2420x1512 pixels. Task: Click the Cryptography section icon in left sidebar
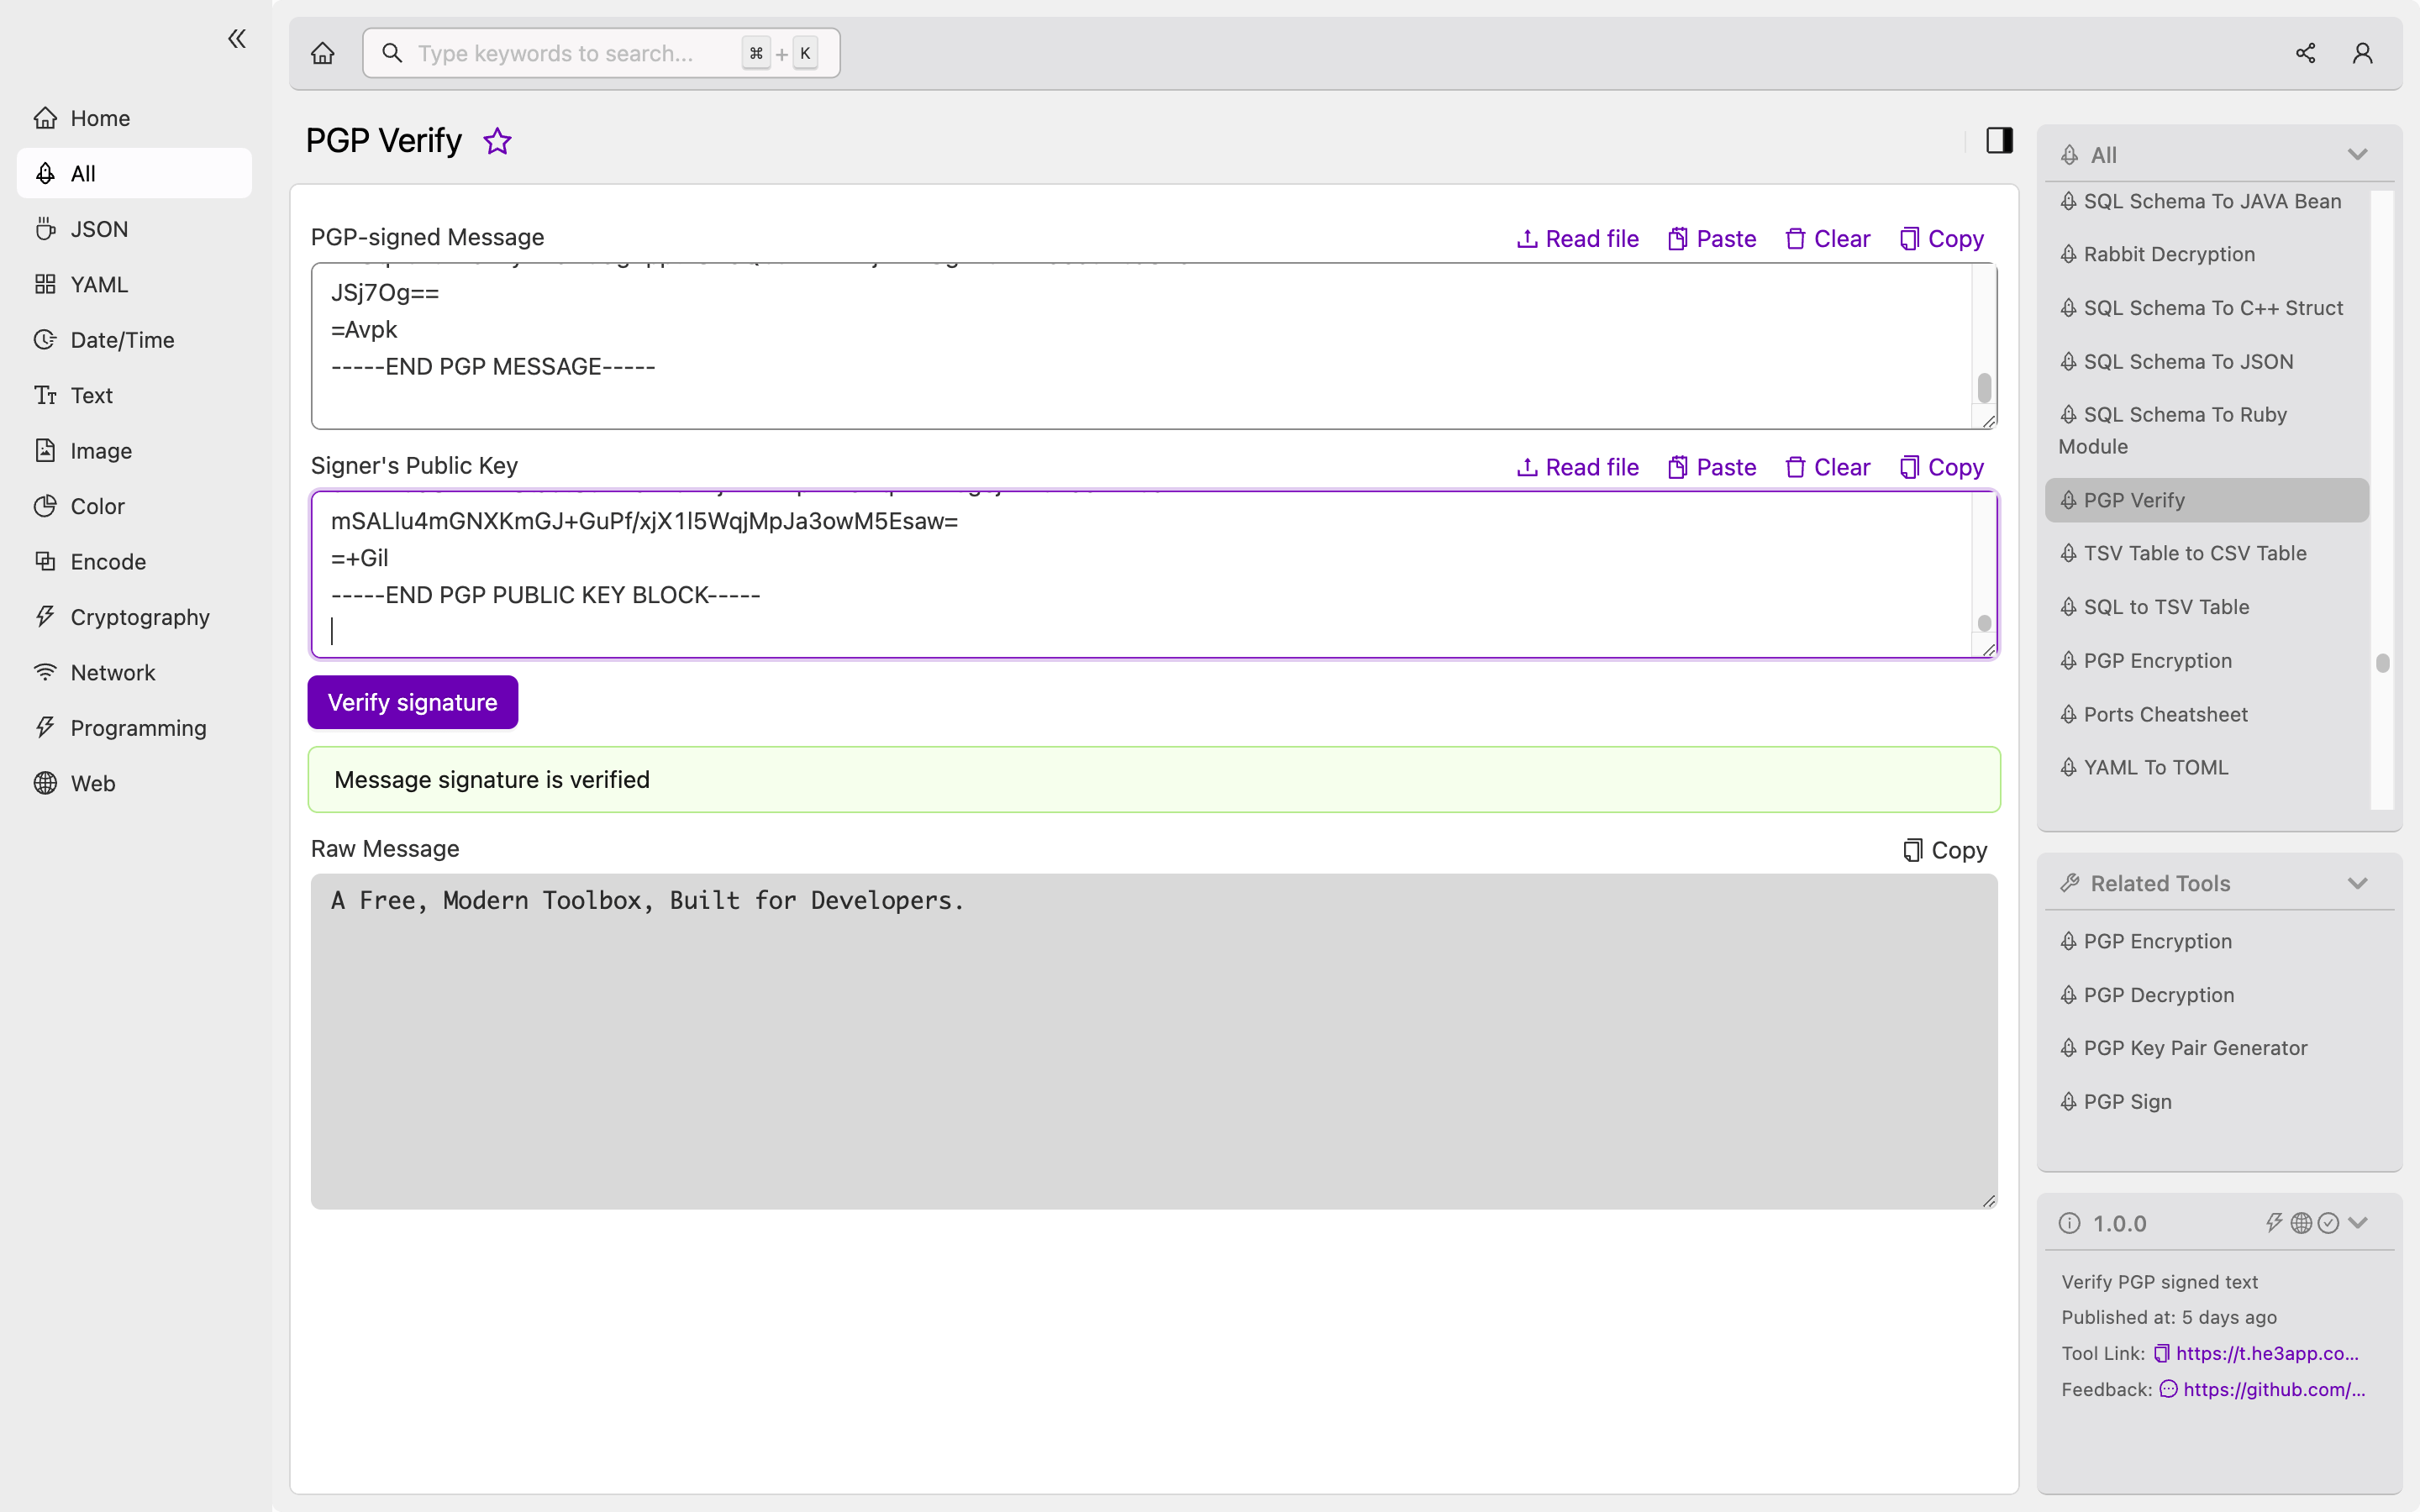[x=42, y=617]
